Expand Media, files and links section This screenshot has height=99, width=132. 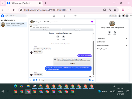(112, 45)
